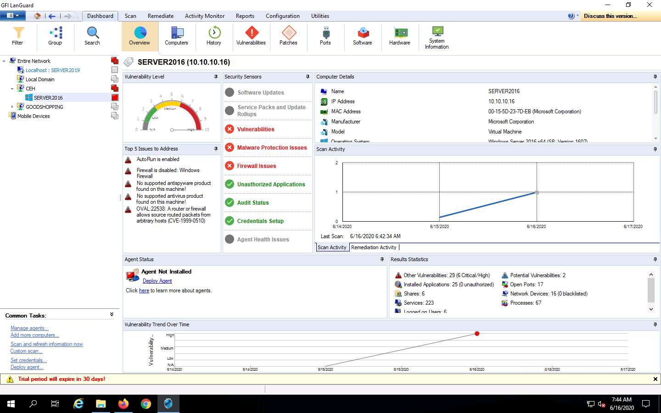The width and height of the screenshot is (661, 413).
Task: Click the home icon in title toolbar
Action: coord(37,16)
